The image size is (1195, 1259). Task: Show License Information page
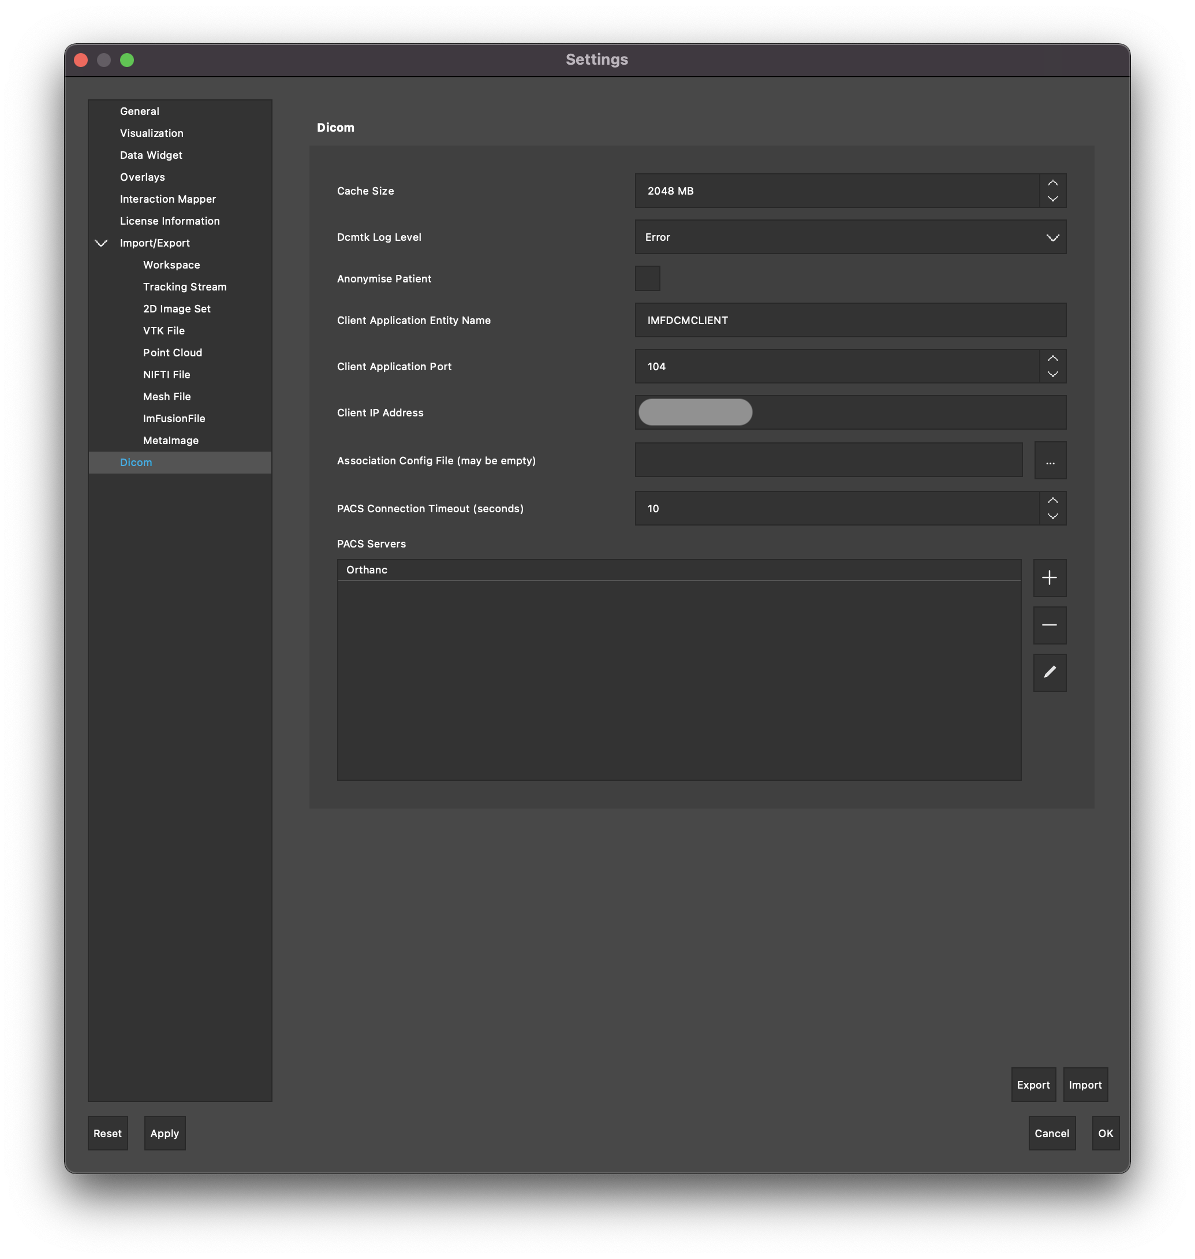click(x=170, y=221)
